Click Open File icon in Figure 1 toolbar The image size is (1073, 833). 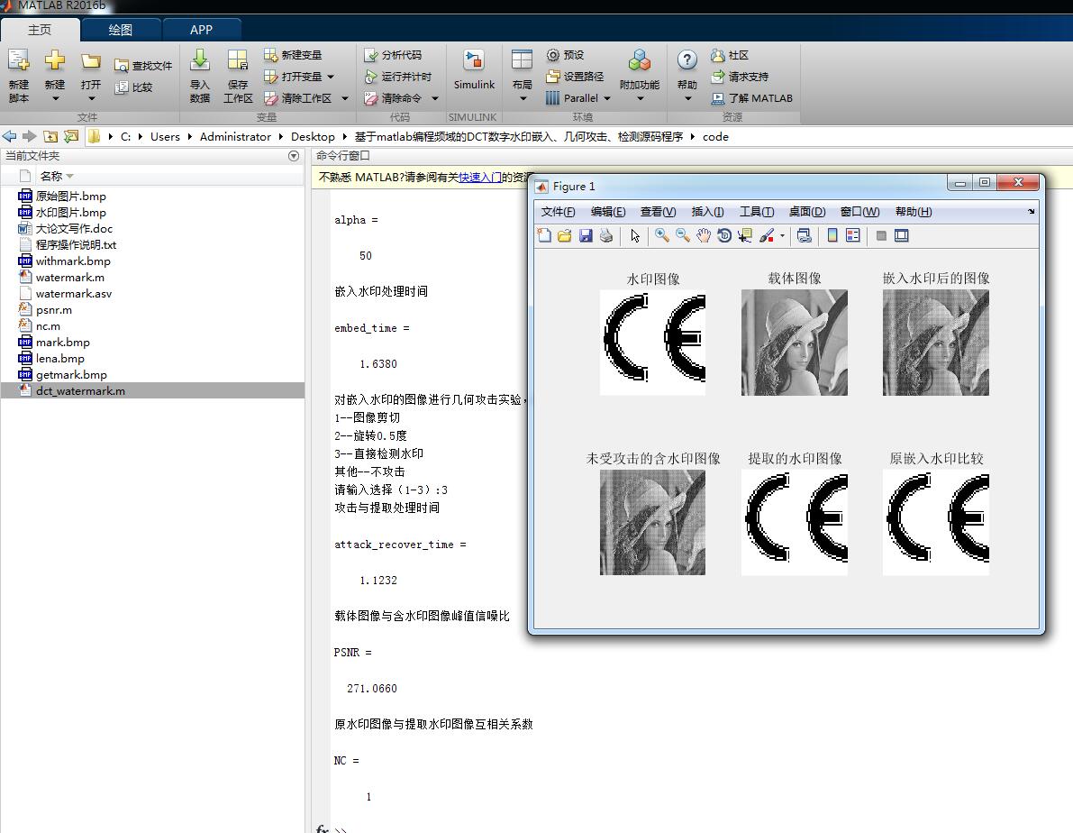(565, 235)
